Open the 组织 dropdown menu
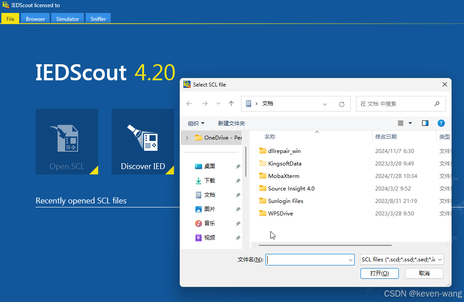 pos(196,124)
